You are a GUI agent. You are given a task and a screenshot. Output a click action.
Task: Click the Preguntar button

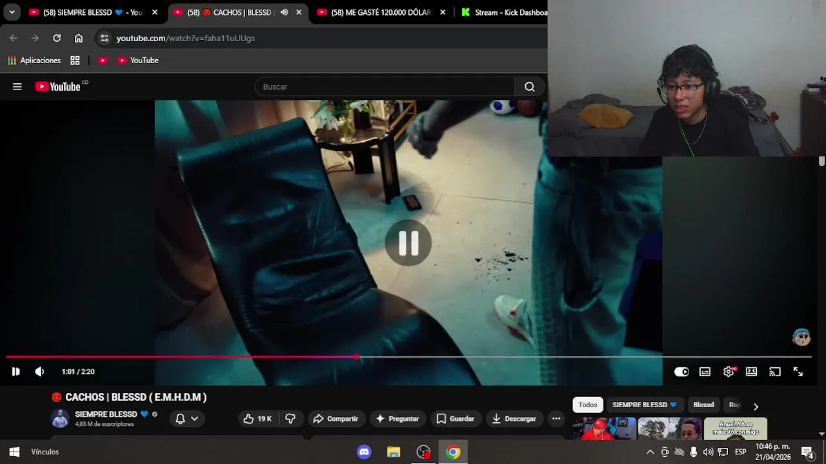pyautogui.click(x=397, y=419)
